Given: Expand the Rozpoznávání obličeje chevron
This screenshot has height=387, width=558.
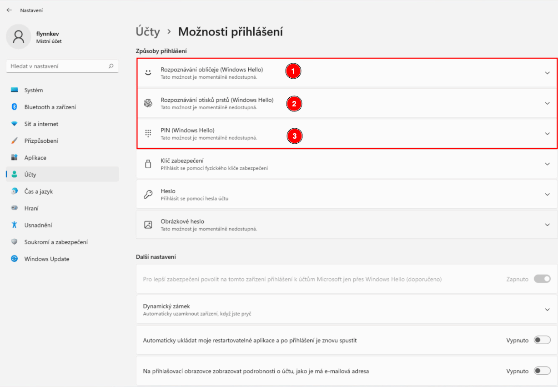Looking at the screenshot, I should click(x=547, y=73).
